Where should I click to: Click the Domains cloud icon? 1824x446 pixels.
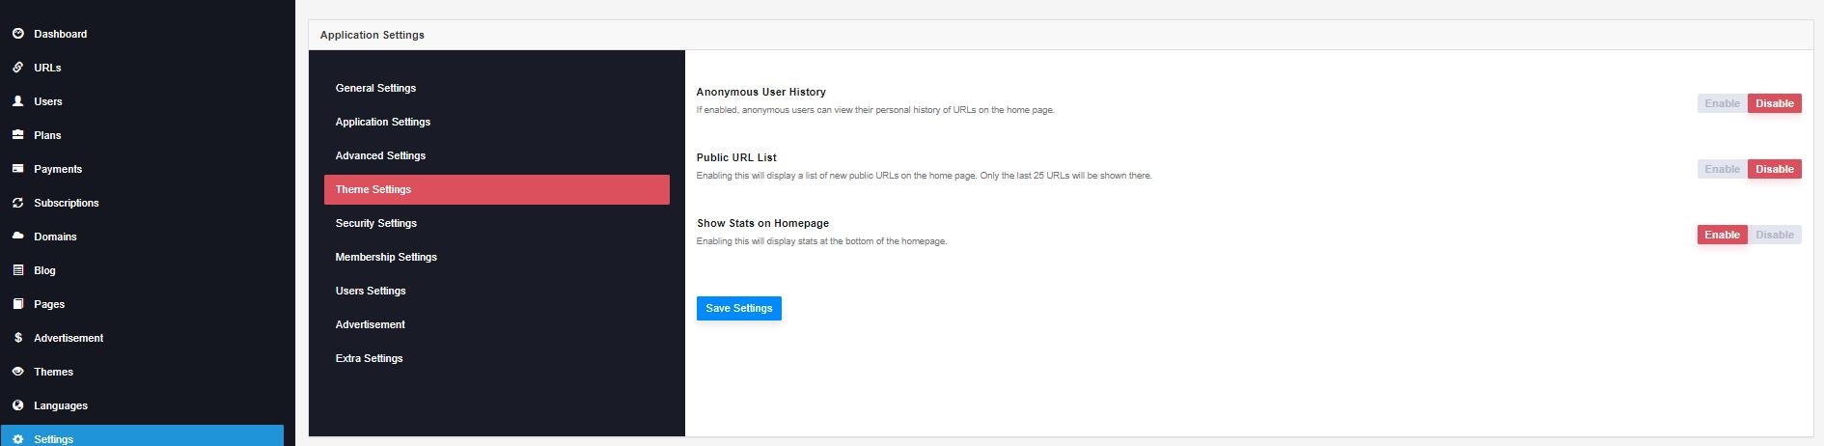coord(17,237)
